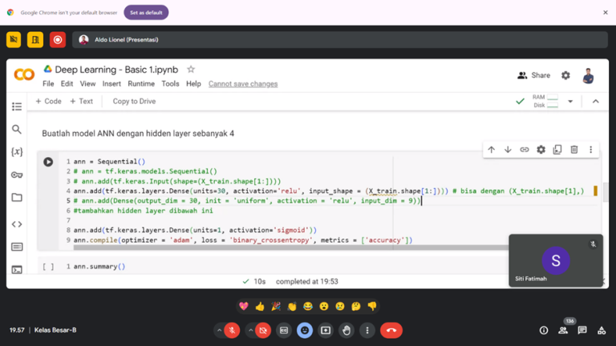The height and width of the screenshot is (346, 616).
Task: Star the Deep Learning notebook
Action: pyautogui.click(x=191, y=70)
